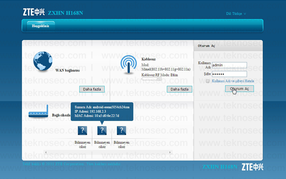Click the Kullanıcı Adı input field
This screenshot has height=179, width=286.
(229, 65)
